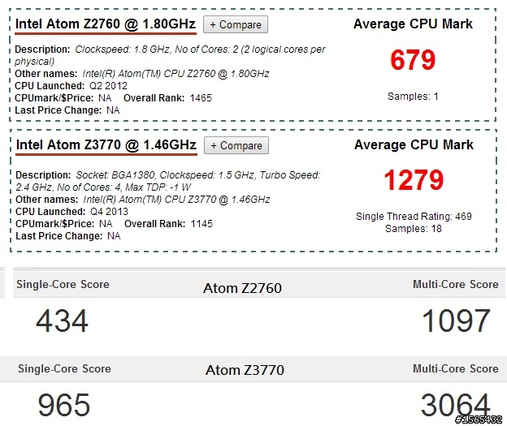This screenshot has height=426, width=507.
Task: Click CPU Launched Q4 2013 text
Action: pos(71,211)
